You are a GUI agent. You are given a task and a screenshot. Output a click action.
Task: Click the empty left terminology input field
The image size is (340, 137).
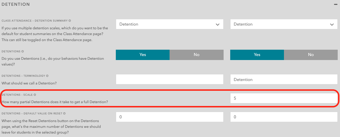pos(170,80)
